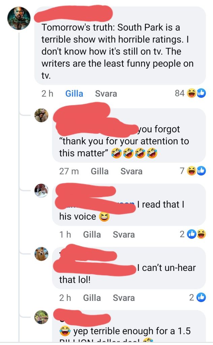Viewport: 213px width, 345px height.
Task: Click Svara under the South Park comment
Action: (x=106, y=94)
